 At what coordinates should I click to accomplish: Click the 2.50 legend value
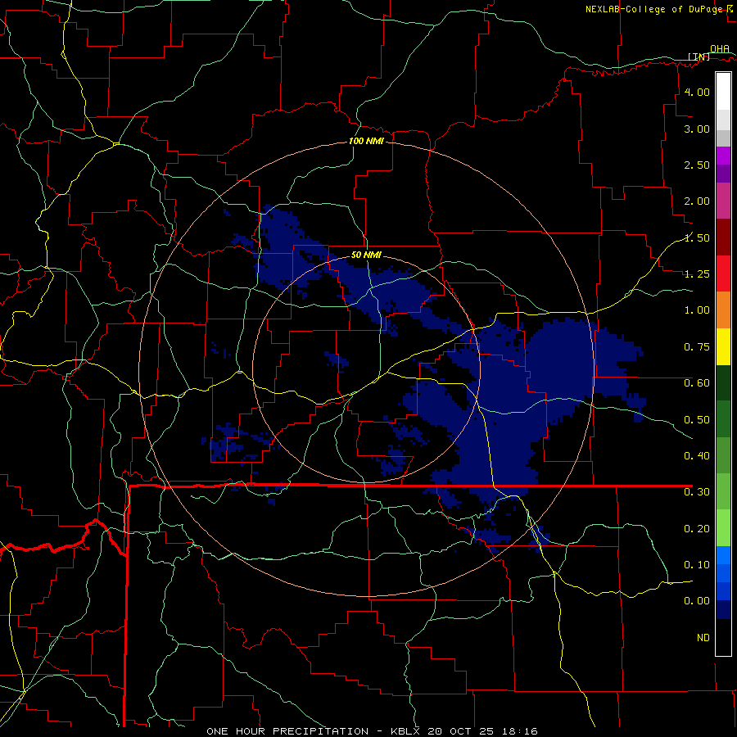pos(697,165)
